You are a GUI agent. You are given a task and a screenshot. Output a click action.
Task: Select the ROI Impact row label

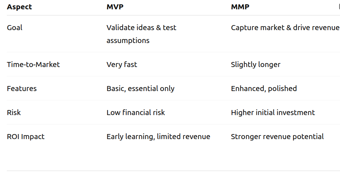(25, 137)
